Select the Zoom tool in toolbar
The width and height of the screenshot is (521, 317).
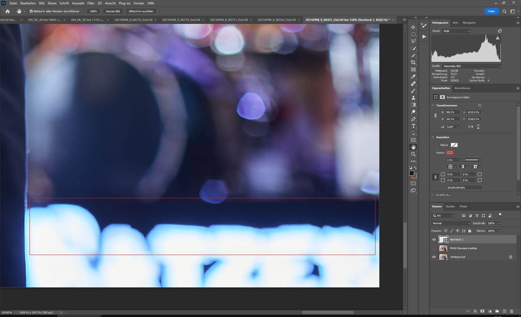pyautogui.click(x=413, y=154)
